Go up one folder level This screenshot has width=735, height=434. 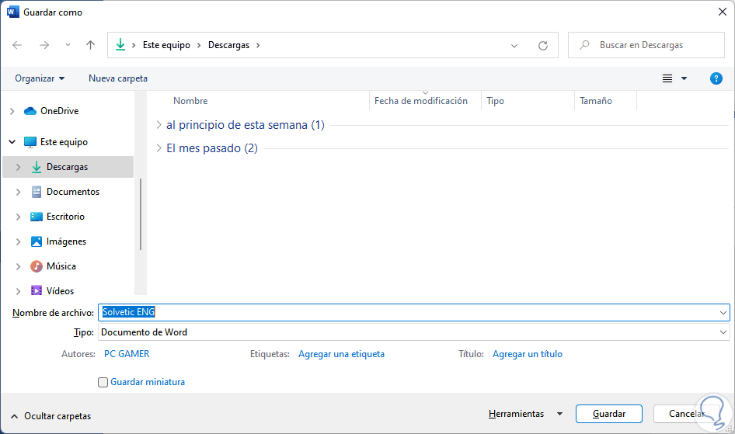(90, 45)
